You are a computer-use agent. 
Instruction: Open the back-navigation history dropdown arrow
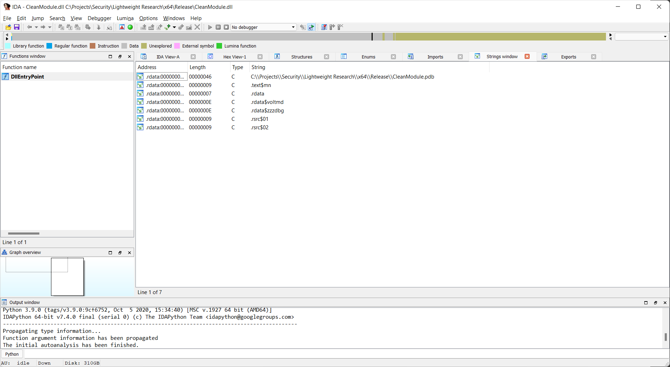tap(36, 27)
